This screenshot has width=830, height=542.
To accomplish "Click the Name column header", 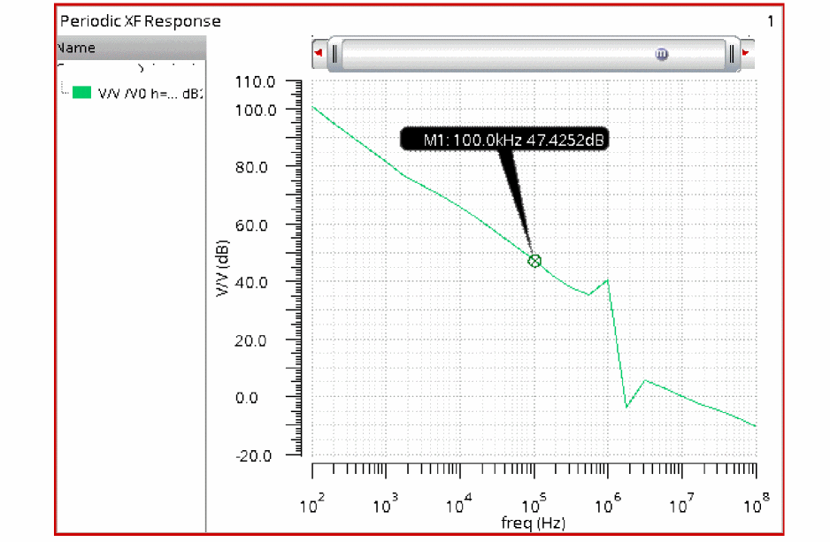I will tap(131, 48).
